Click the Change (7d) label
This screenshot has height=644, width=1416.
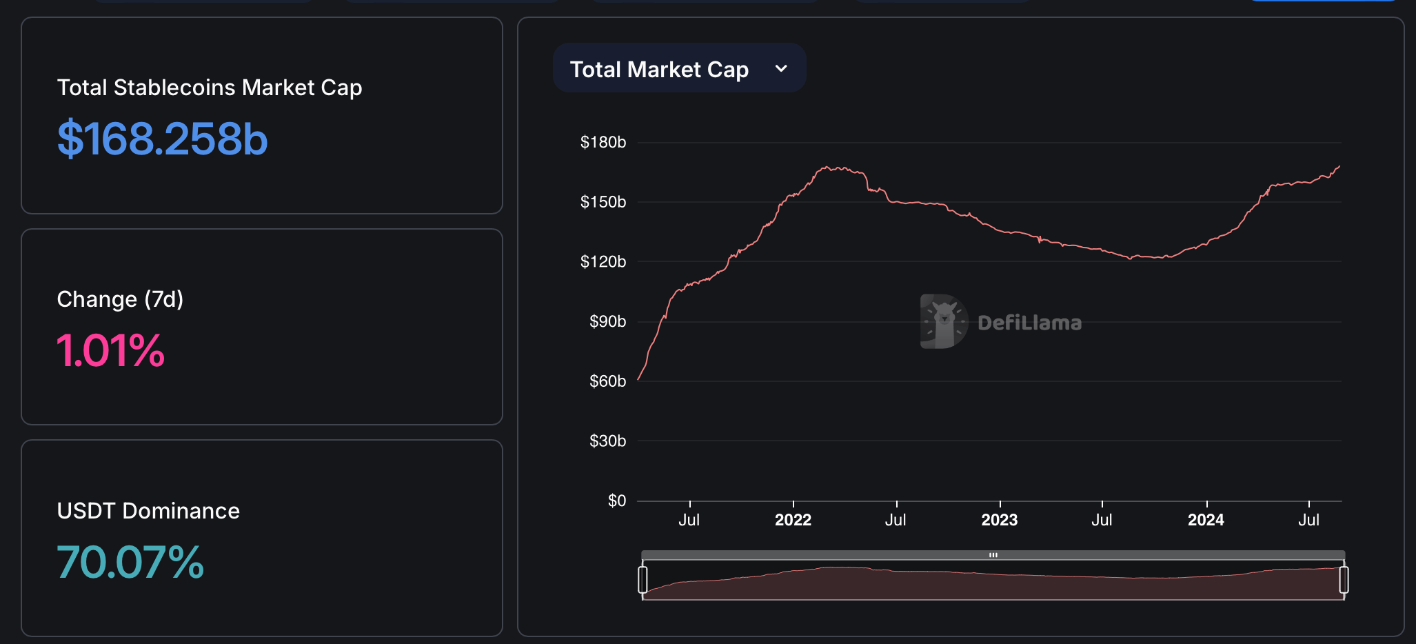pos(120,299)
